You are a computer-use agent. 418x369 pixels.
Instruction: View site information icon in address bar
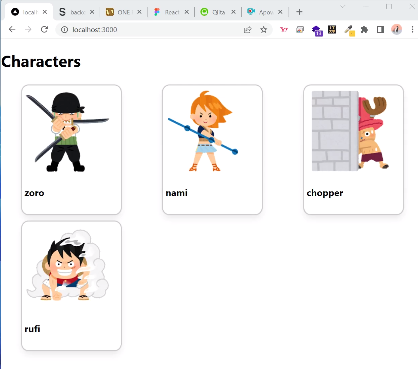point(64,30)
